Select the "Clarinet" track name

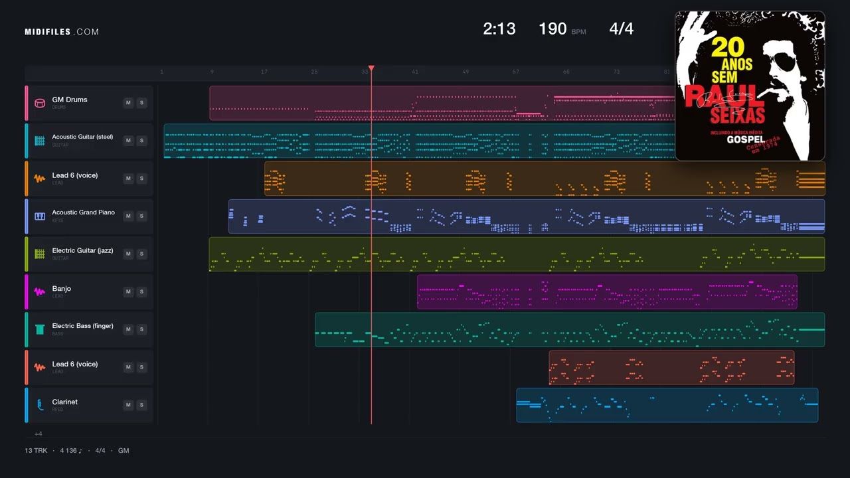(x=65, y=402)
